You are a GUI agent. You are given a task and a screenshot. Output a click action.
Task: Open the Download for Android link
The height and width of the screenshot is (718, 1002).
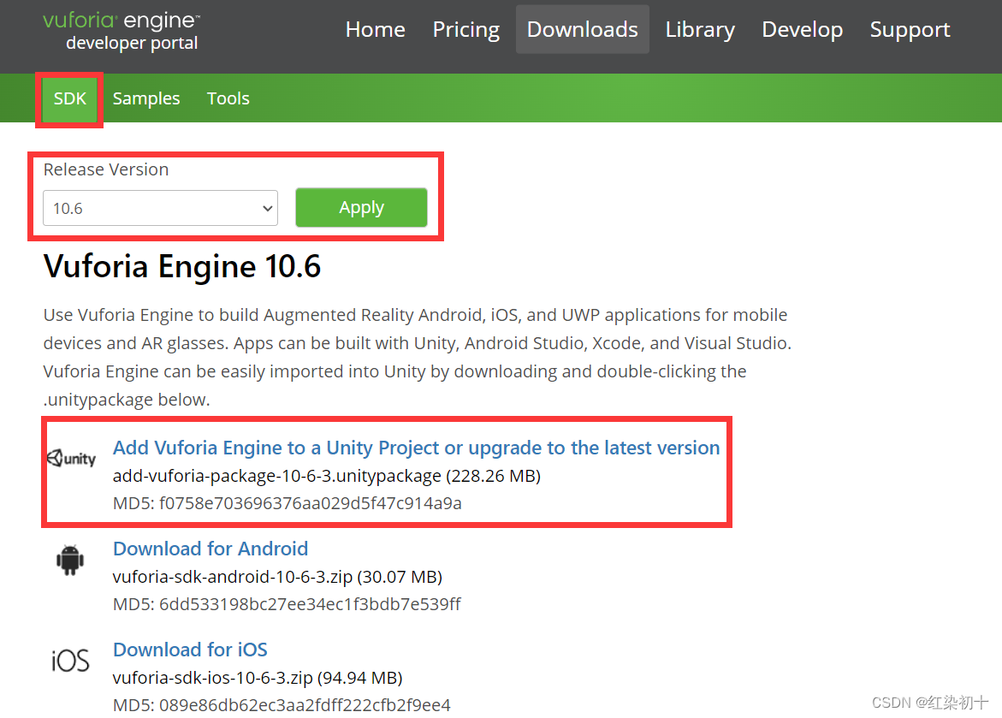click(210, 549)
